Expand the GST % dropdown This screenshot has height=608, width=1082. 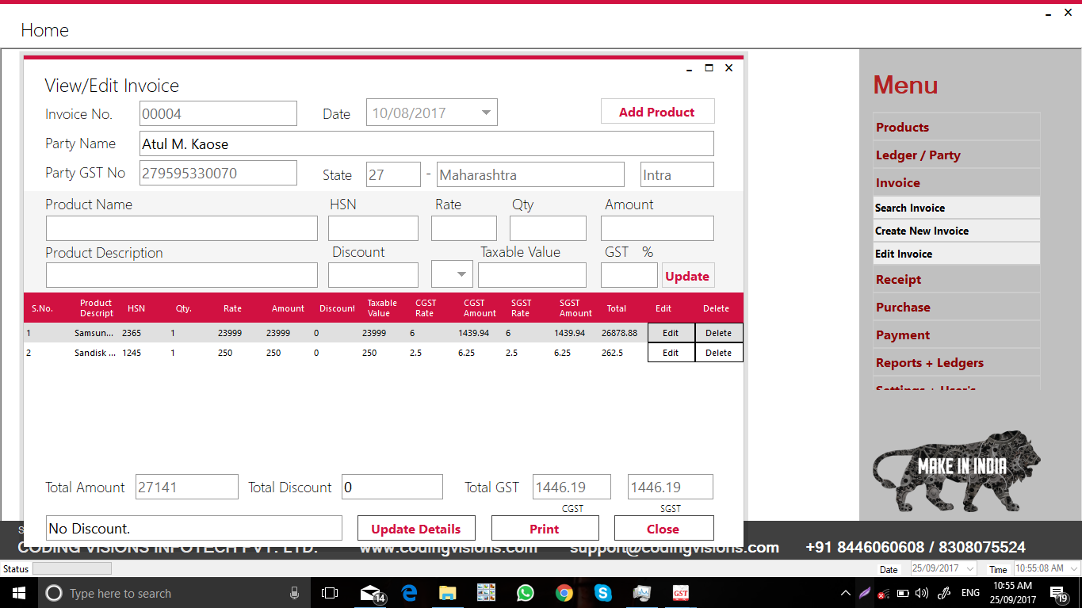coord(452,273)
